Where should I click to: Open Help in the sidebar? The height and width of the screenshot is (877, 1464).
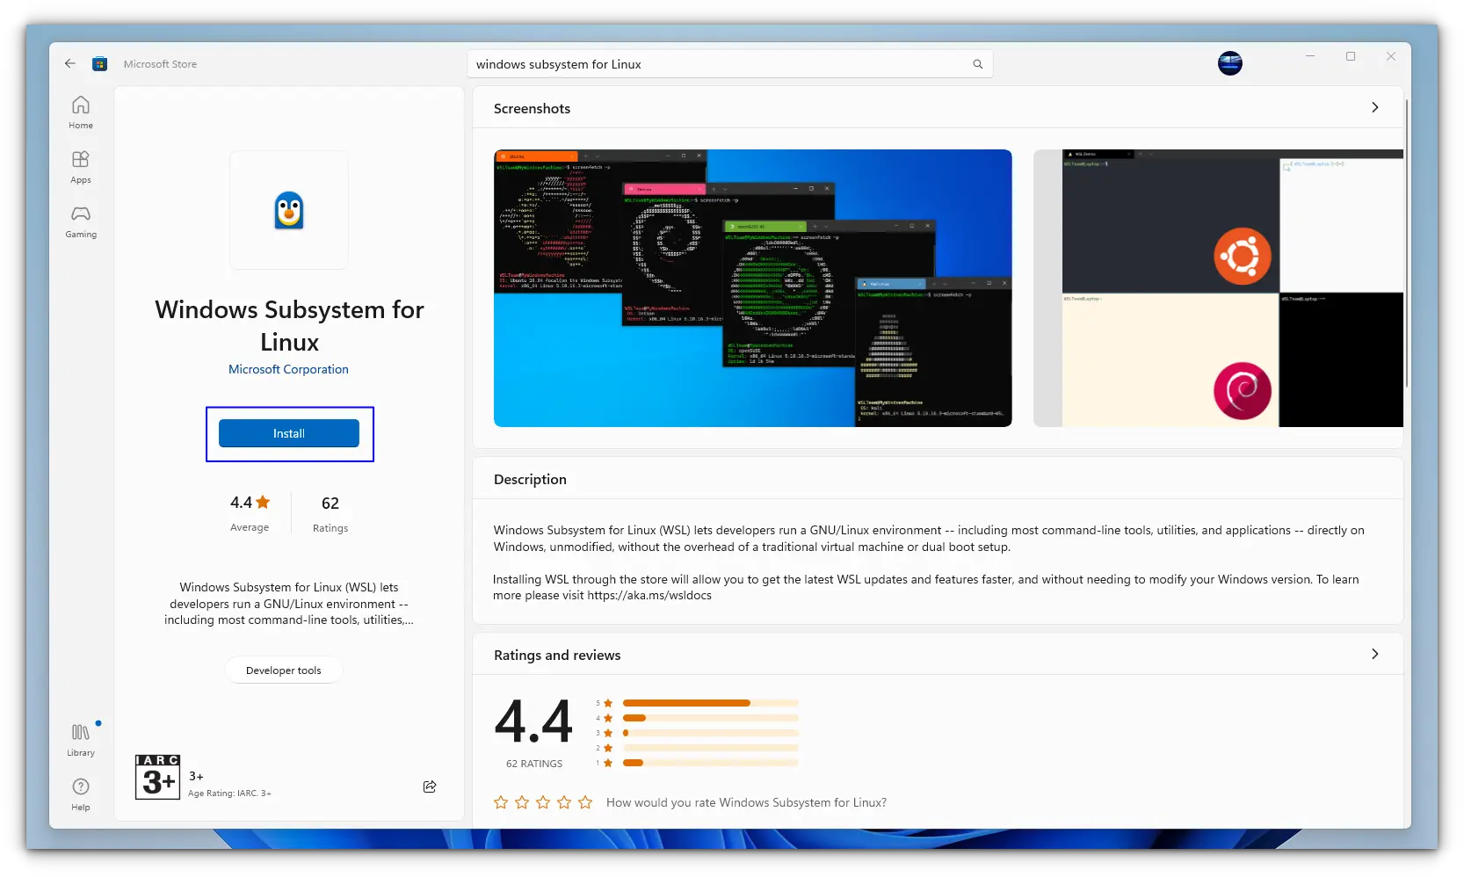coord(81,794)
